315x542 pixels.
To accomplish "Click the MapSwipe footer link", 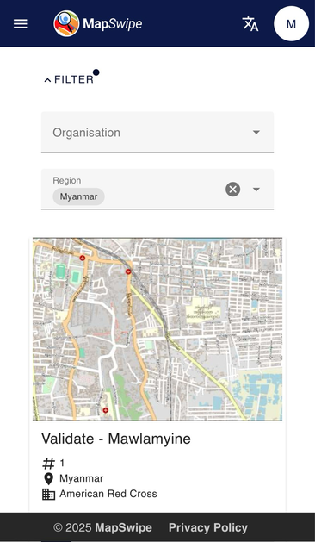I will pyautogui.click(x=123, y=527).
